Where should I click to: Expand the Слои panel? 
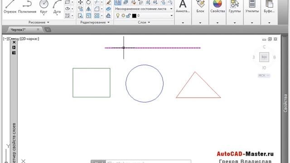tap(144, 22)
